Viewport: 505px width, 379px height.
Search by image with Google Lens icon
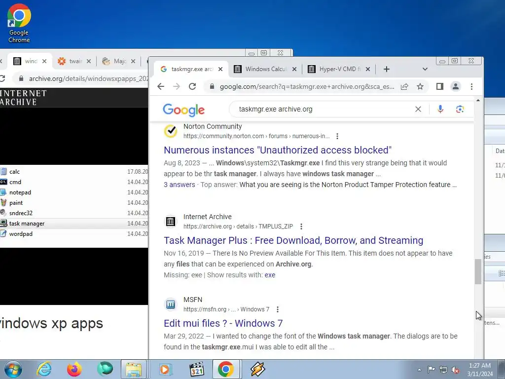click(460, 109)
